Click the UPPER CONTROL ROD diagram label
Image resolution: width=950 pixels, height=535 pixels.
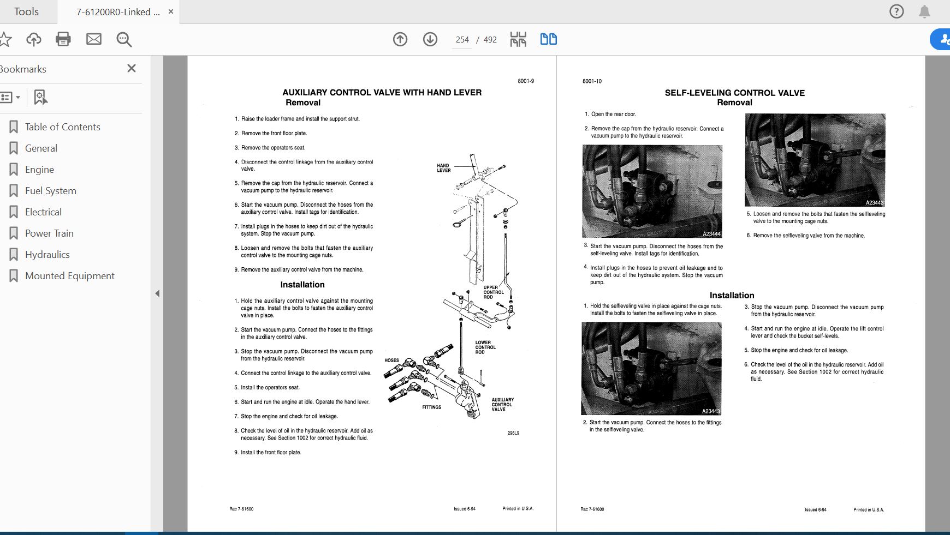pyautogui.click(x=494, y=292)
